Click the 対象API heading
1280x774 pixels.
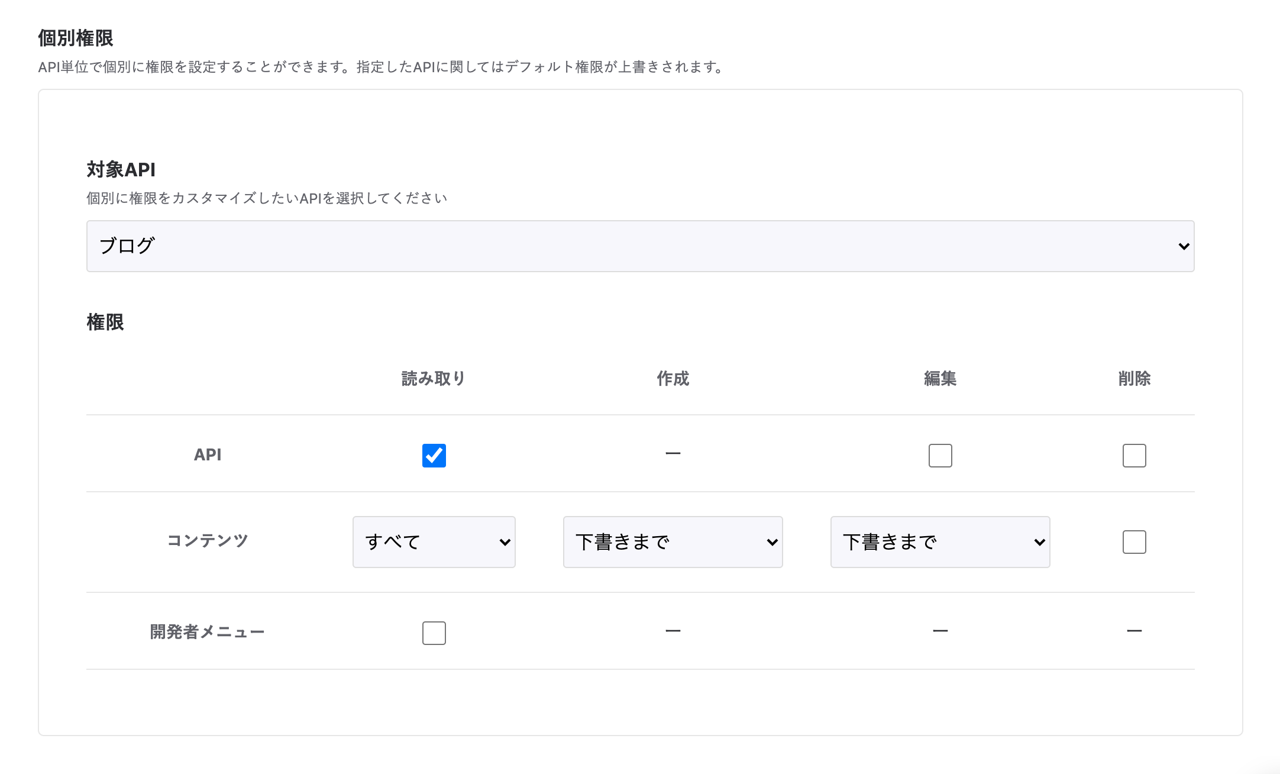pyautogui.click(x=121, y=170)
